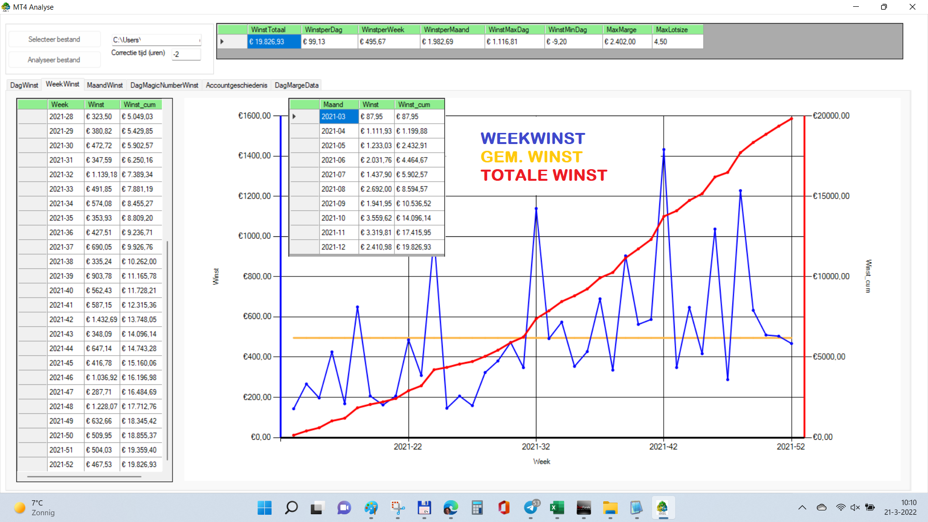Open the Office taskbar icon
The height and width of the screenshot is (522, 928).
click(504, 507)
